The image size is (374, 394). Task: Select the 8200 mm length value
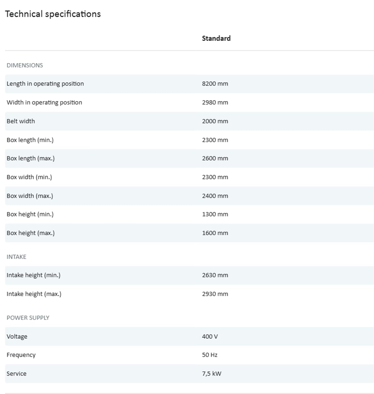(x=215, y=84)
